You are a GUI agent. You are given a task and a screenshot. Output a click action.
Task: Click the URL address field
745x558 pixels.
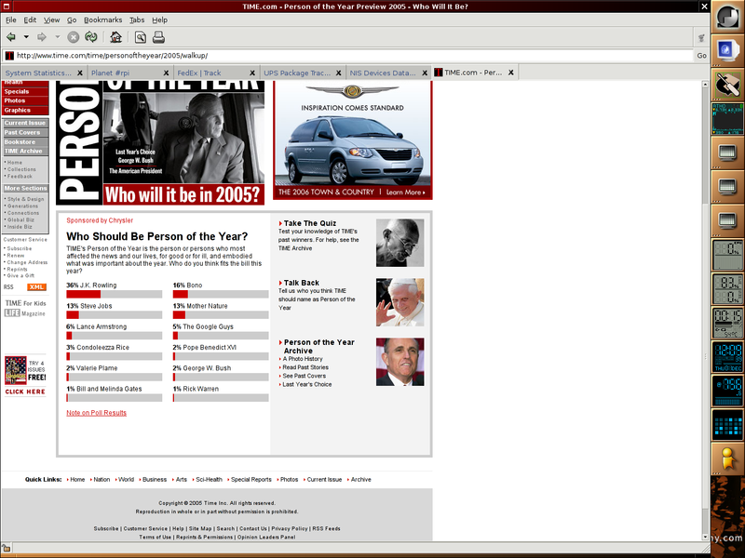point(354,56)
